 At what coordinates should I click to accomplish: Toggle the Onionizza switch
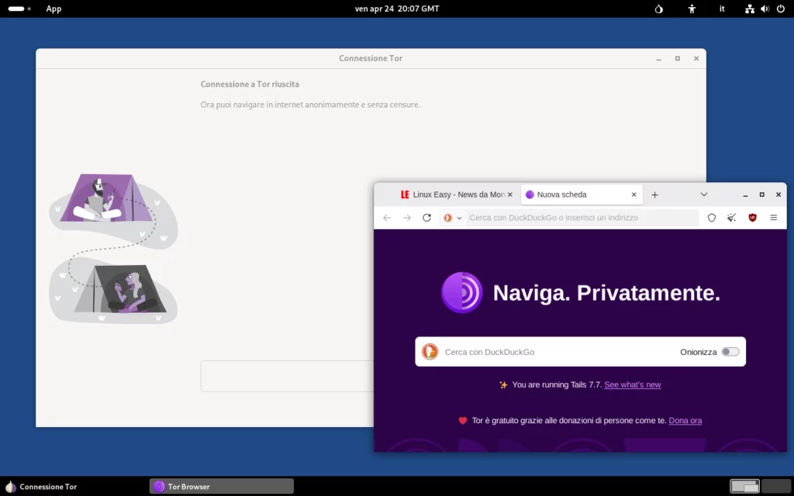click(x=730, y=352)
